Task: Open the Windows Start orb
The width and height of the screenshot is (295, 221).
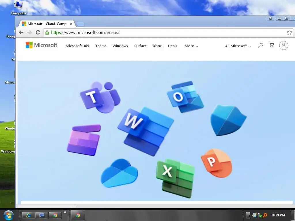Action: pos(8,215)
